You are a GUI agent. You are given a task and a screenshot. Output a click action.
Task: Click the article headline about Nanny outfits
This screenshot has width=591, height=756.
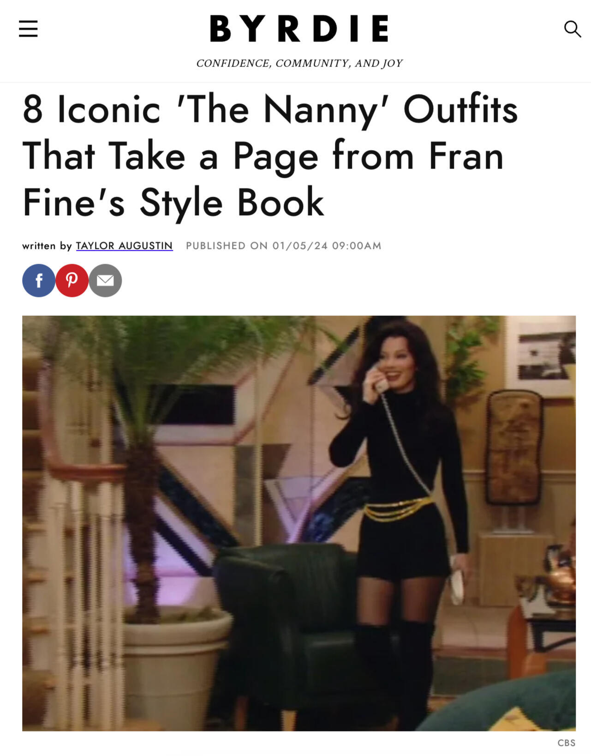(270, 156)
